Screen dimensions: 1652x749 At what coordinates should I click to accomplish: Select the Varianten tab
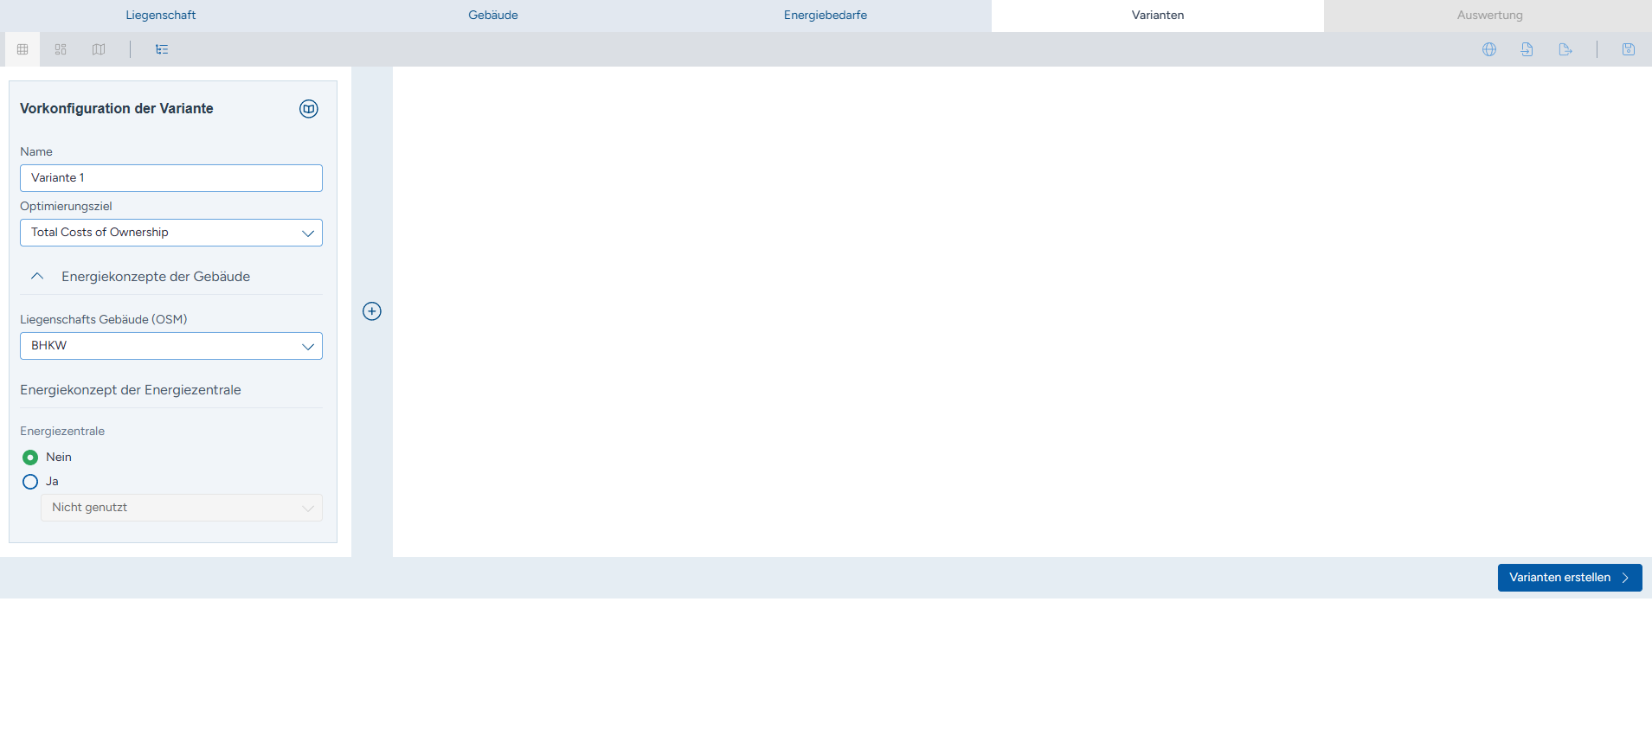click(x=1158, y=16)
